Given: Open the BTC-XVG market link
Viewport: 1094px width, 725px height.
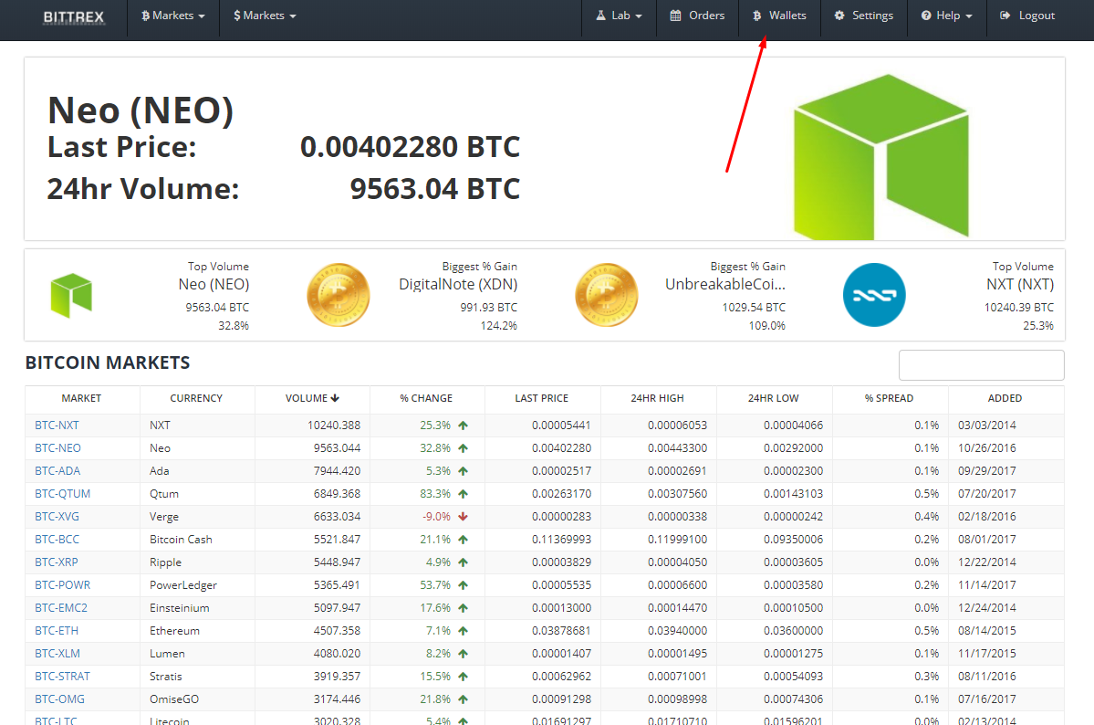Looking at the screenshot, I should point(57,517).
